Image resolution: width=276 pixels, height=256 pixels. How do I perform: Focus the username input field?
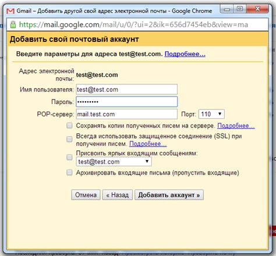pyautogui.click(x=127, y=90)
